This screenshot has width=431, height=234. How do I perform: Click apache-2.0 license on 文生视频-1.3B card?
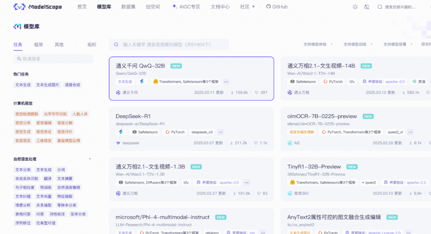229,182
